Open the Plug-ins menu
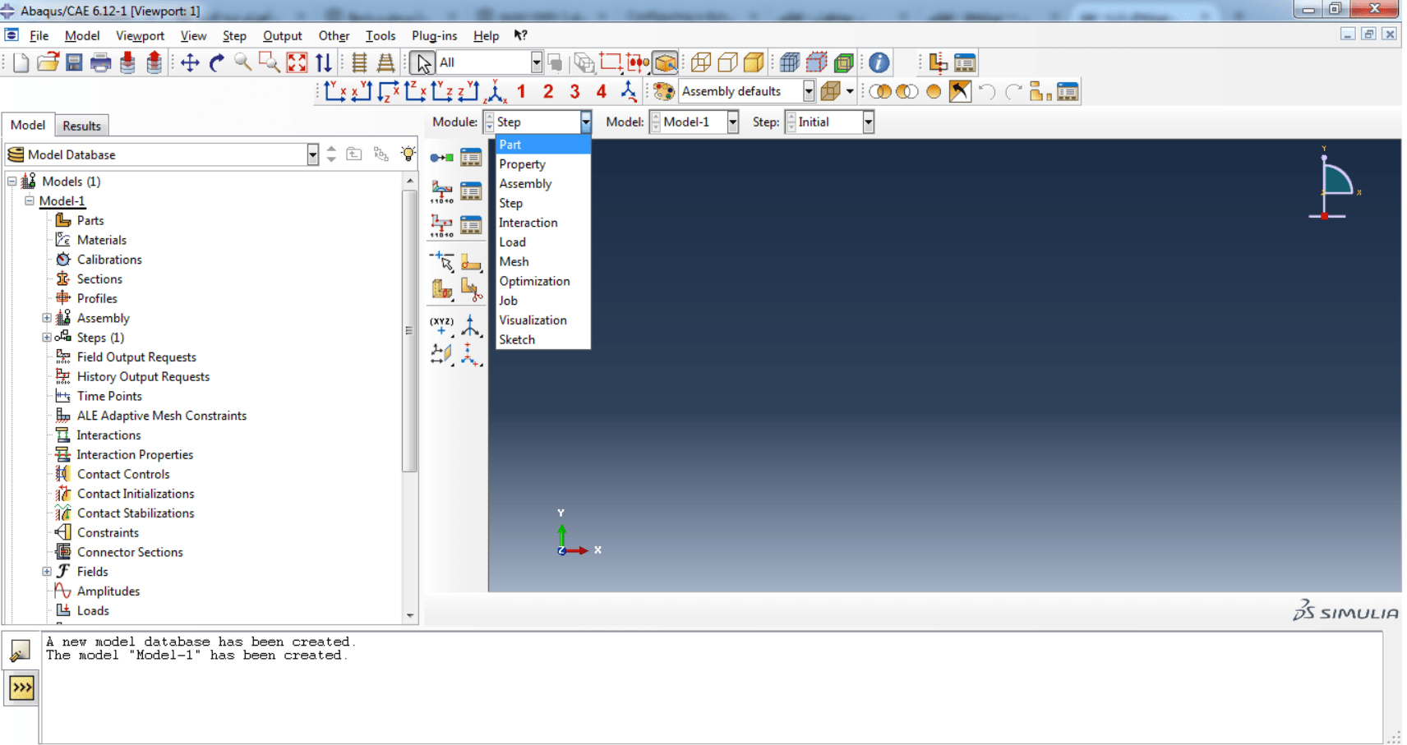The height and width of the screenshot is (745, 1407). (x=434, y=35)
